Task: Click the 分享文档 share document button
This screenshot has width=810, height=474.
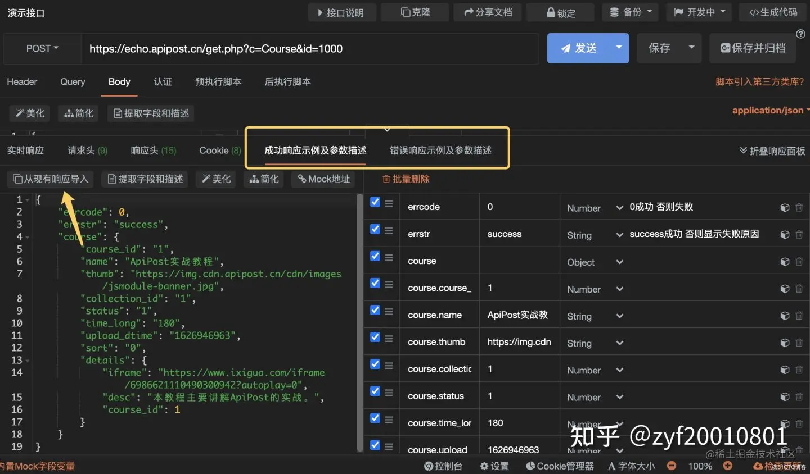Action: click(488, 12)
